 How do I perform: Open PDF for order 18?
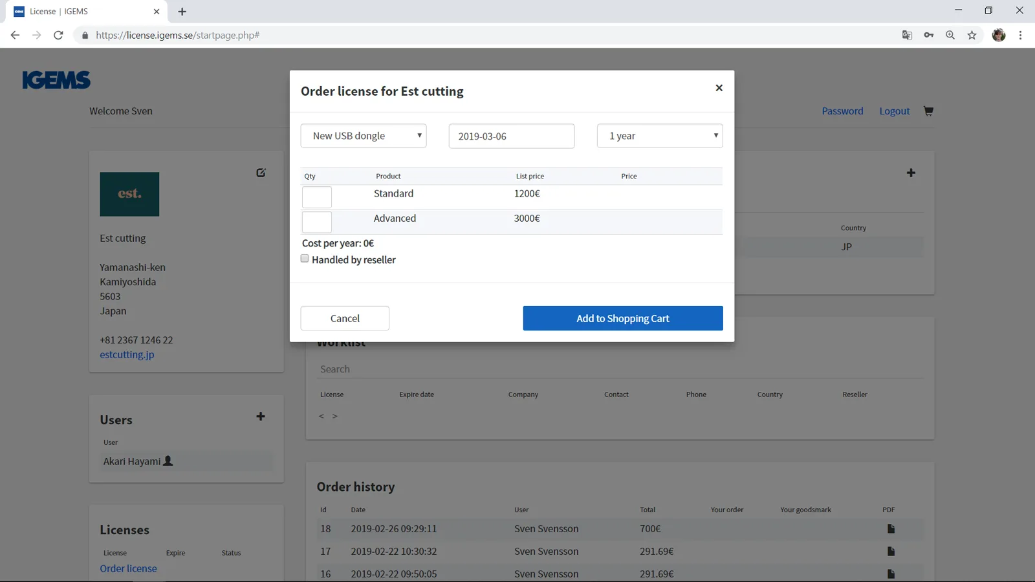[891, 529]
